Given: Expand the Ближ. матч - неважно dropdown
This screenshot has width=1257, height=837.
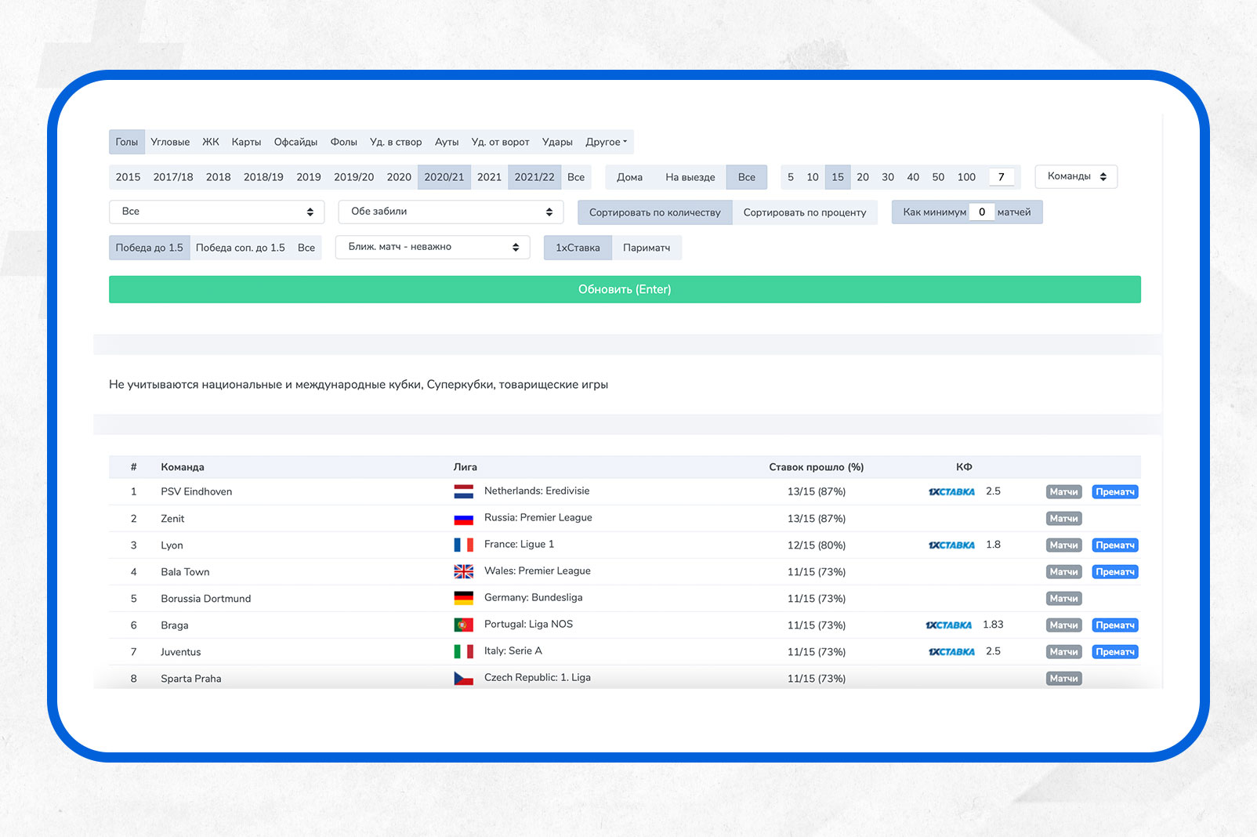Looking at the screenshot, I should (433, 247).
